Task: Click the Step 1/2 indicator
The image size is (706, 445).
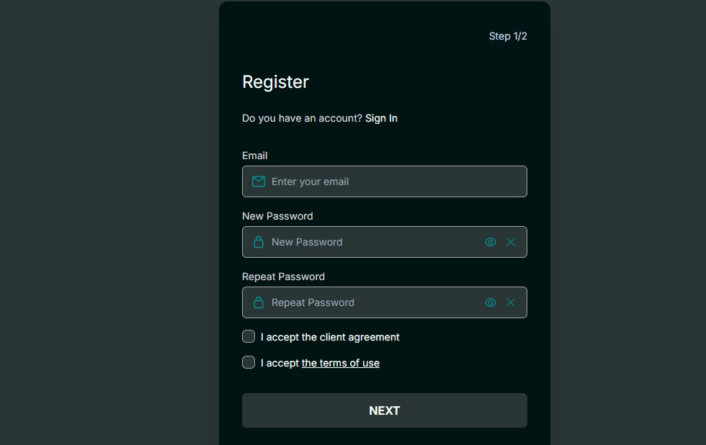Action: (508, 36)
